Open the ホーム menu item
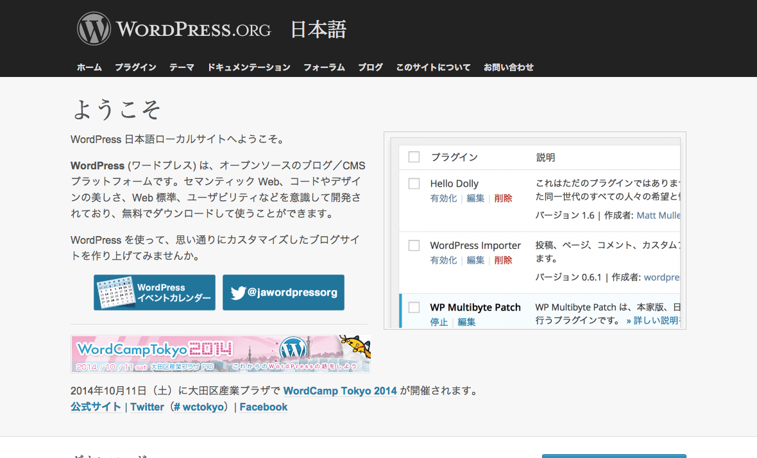This screenshot has height=458, width=757. 89,67
